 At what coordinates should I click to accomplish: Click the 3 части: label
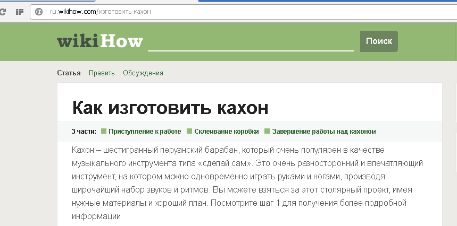tap(84, 131)
